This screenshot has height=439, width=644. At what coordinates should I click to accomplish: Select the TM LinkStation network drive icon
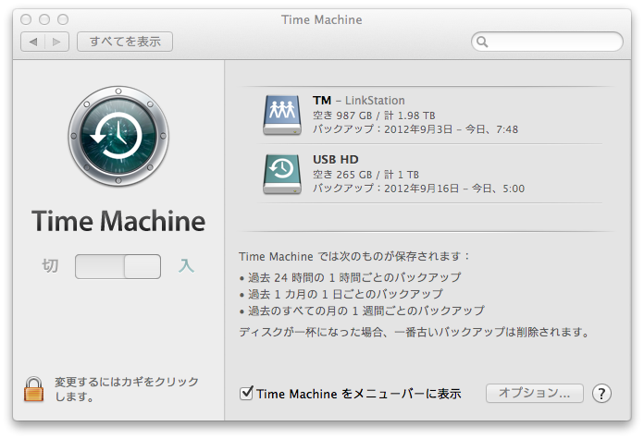282,115
